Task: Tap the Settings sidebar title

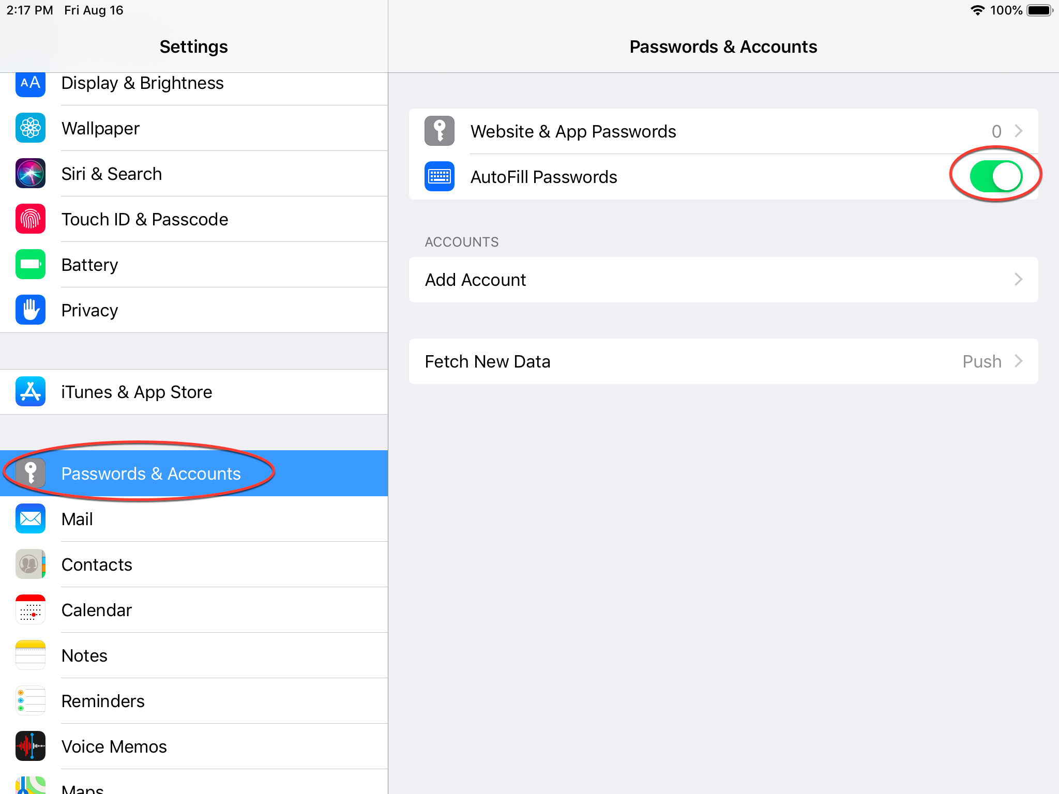Action: click(x=193, y=47)
